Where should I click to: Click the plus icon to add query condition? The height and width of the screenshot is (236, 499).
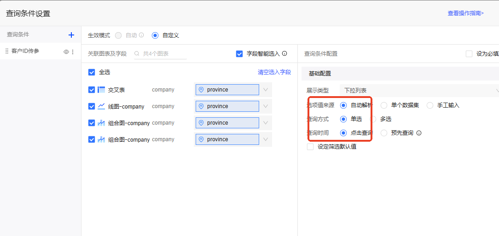pyautogui.click(x=71, y=35)
